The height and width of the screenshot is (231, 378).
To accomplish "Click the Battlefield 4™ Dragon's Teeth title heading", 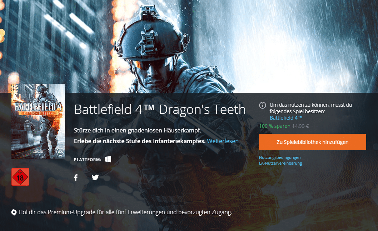I will (x=160, y=109).
